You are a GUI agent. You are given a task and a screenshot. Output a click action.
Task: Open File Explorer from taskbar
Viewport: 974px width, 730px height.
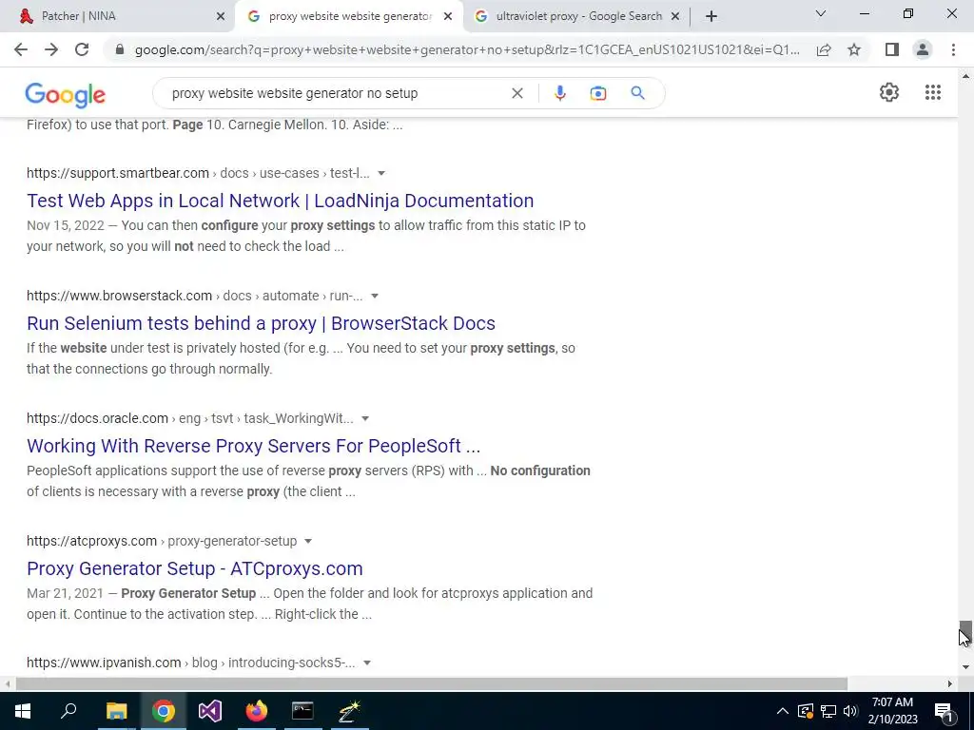click(x=116, y=711)
